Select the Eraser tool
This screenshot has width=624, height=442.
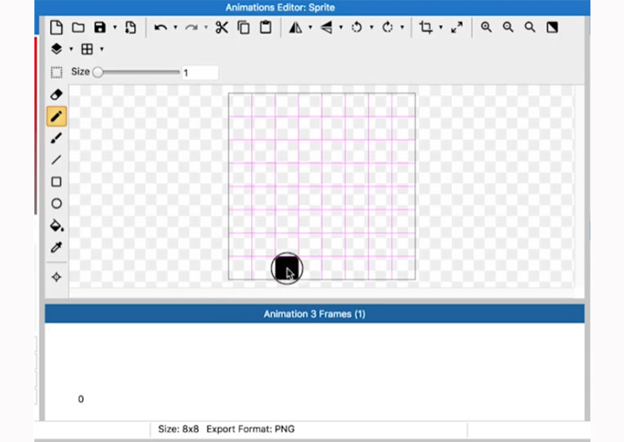coord(56,95)
